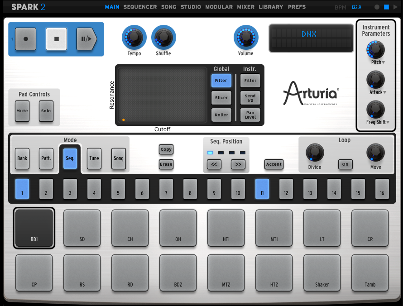Click the Loop Divide knob
The height and width of the screenshot is (306, 403).
point(315,153)
